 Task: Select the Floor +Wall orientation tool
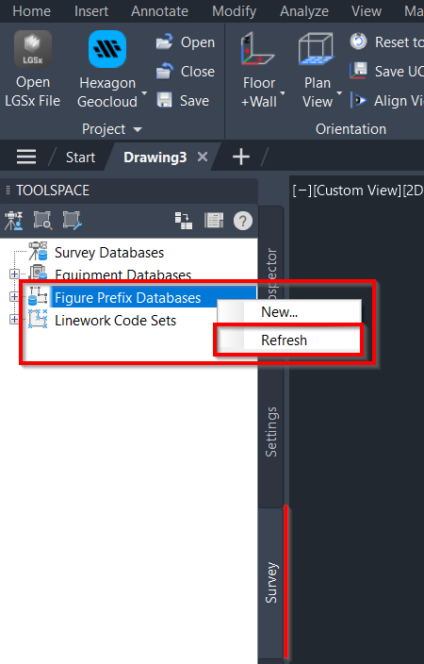tap(258, 71)
